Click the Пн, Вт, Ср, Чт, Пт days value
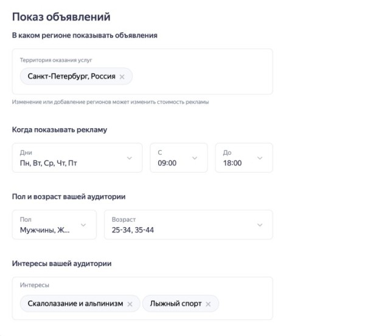Viewport: 365px width, 336px height. coord(49,163)
